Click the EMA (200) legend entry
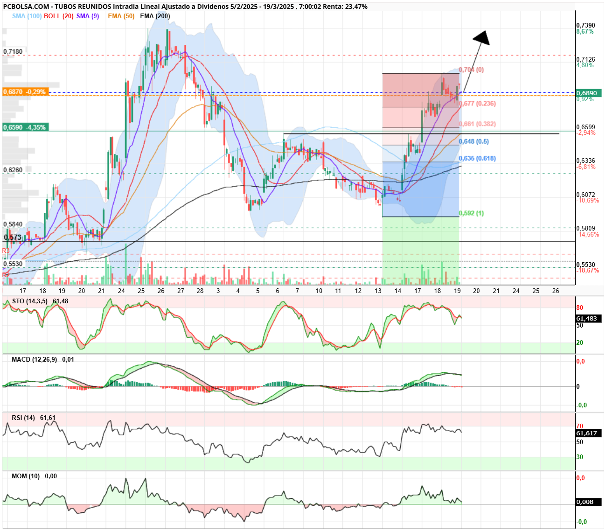Screen dimensions: 606x531 point(155,16)
